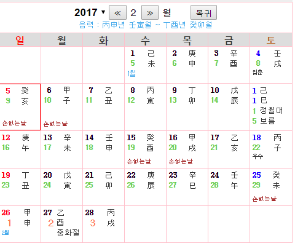Click lunar day 3 under February 28
Screen dimensions: 295x246
(93, 223)
